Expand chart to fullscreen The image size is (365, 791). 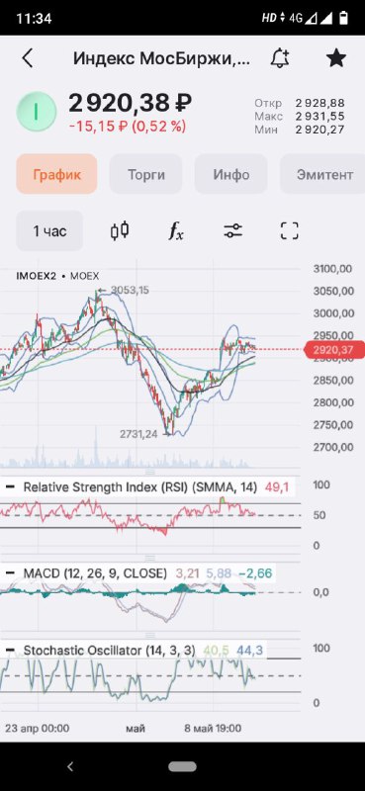(x=289, y=231)
